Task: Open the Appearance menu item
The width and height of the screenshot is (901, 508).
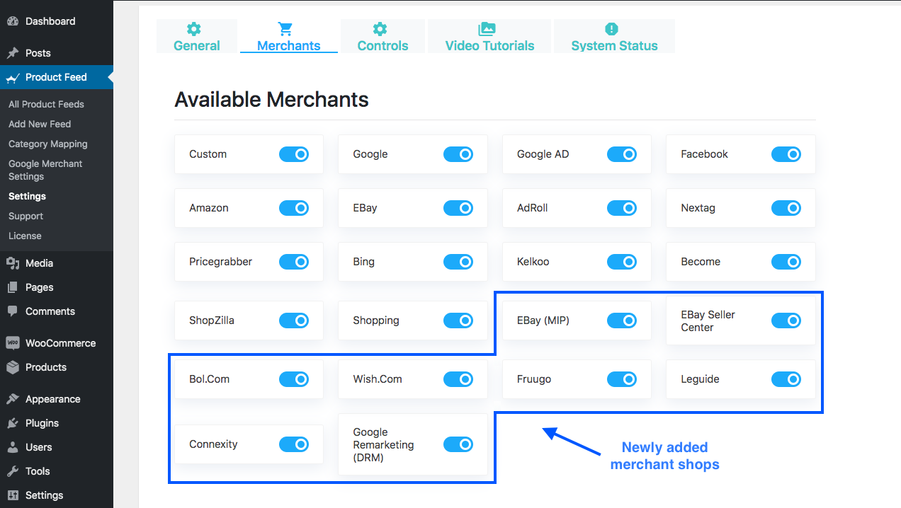Action: pos(57,399)
